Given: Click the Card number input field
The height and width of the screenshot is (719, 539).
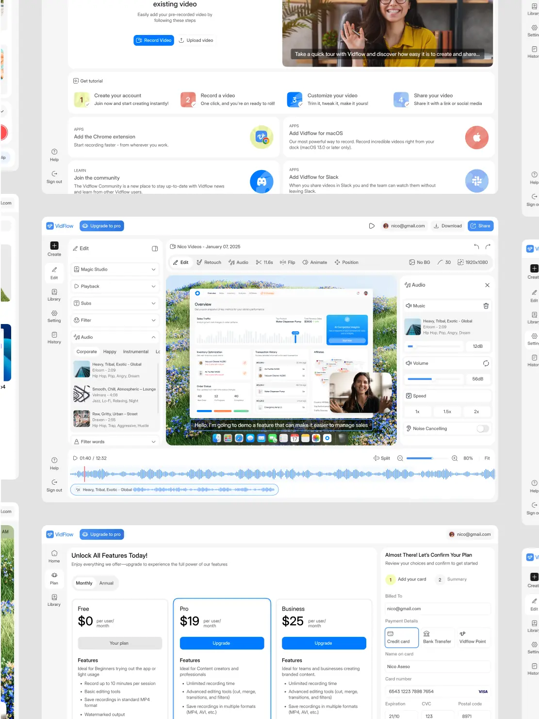Looking at the screenshot, I should pyautogui.click(x=438, y=691).
